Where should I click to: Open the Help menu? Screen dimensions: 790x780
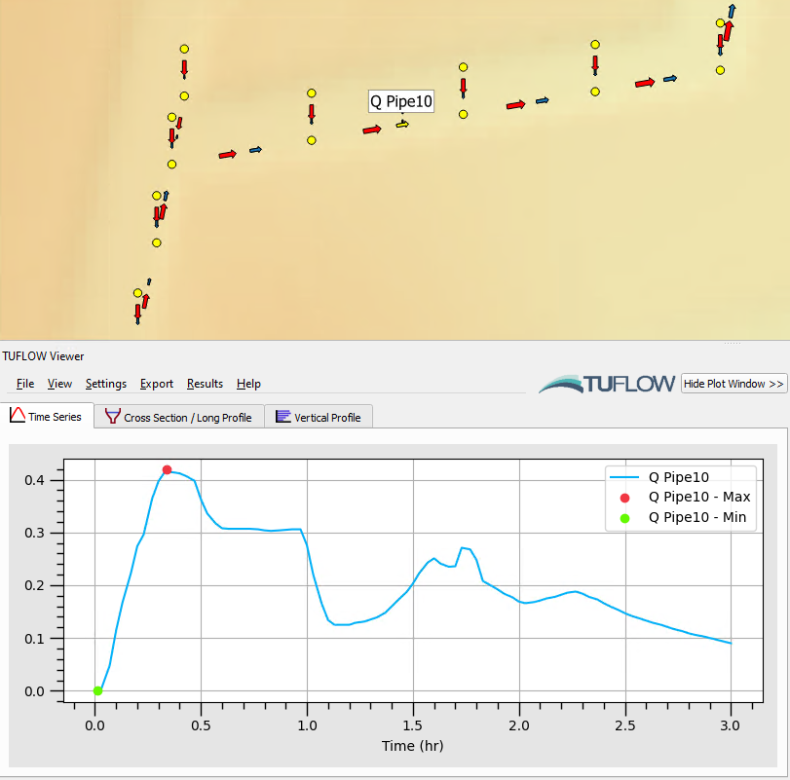click(248, 384)
